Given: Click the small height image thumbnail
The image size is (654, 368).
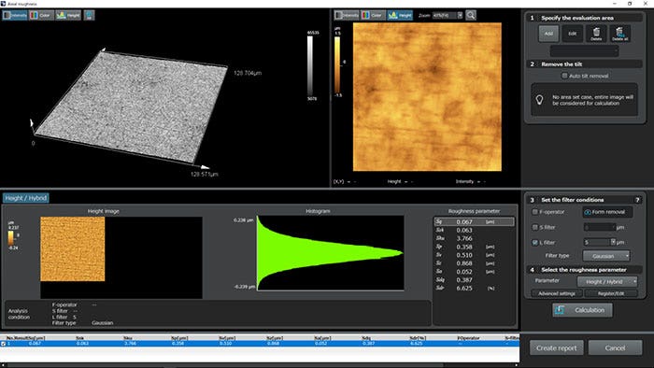Looking at the screenshot, I should tap(73, 248).
